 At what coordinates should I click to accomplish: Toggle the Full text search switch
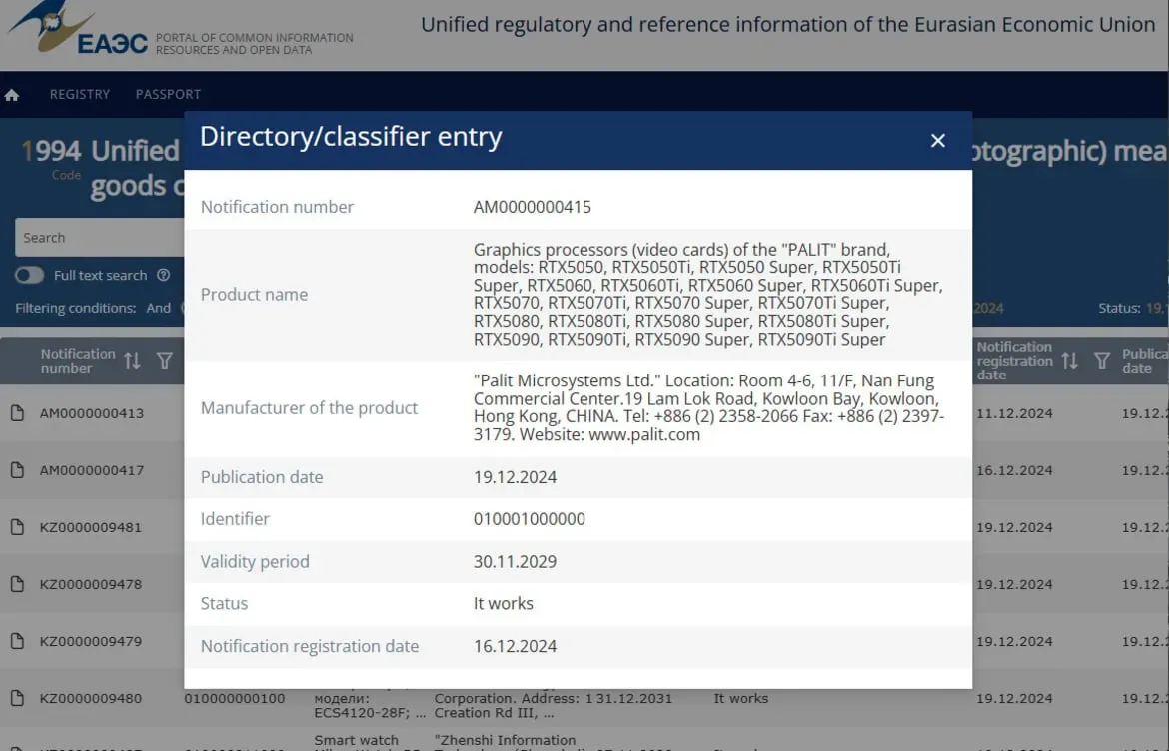coord(29,275)
